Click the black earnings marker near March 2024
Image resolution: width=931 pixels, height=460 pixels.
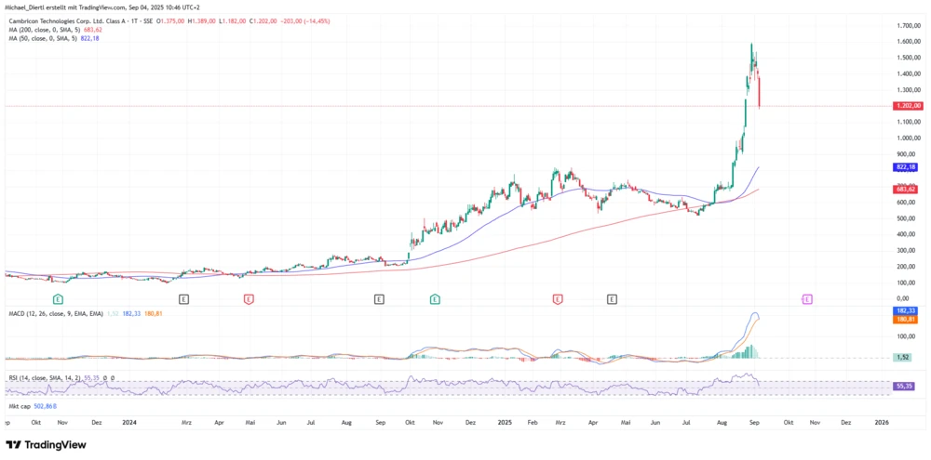point(183,299)
